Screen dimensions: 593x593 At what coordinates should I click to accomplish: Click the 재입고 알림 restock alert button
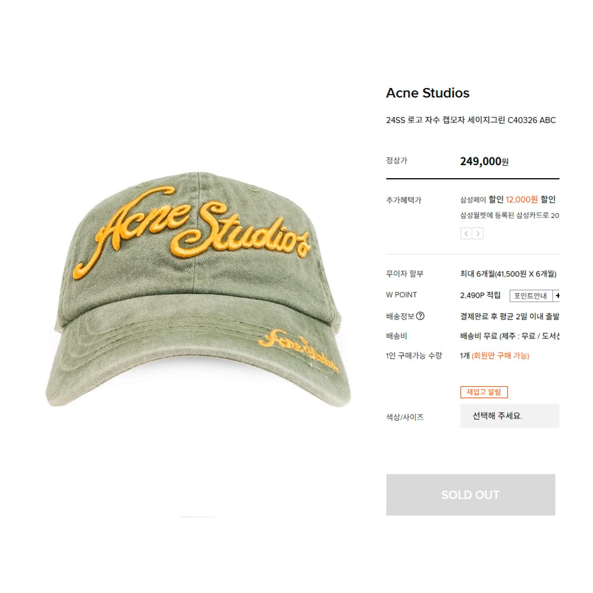pyautogui.click(x=484, y=392)
